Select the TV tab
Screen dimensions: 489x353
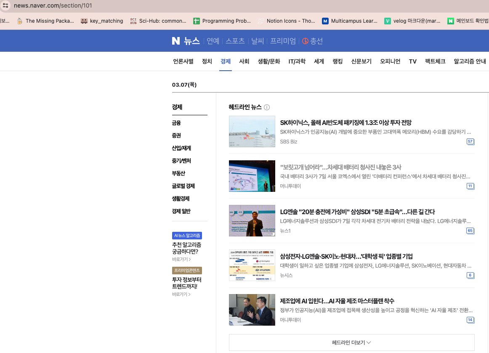coord(412,61)
